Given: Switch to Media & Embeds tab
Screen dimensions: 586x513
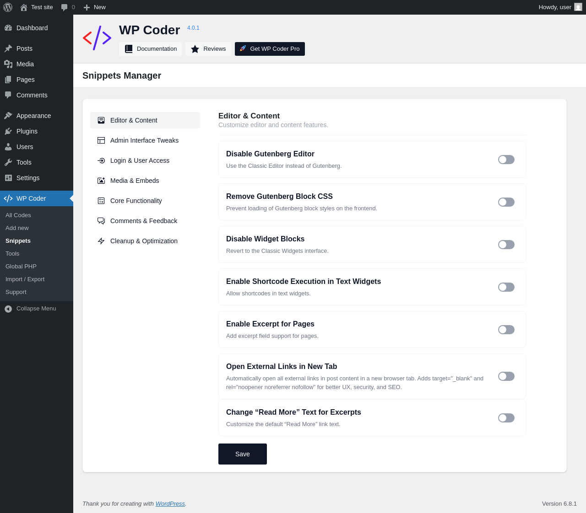Looking at the screenshot, I should (145, 181).
